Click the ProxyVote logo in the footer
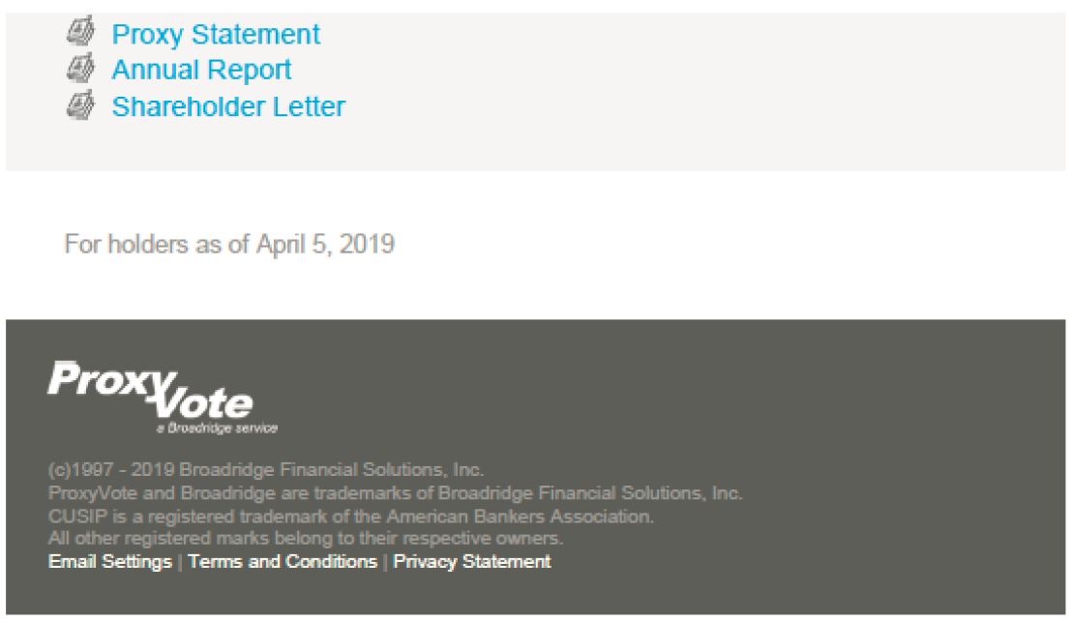Image resolution: width=1073 pixels, height=621 pixels. point(151,393)
